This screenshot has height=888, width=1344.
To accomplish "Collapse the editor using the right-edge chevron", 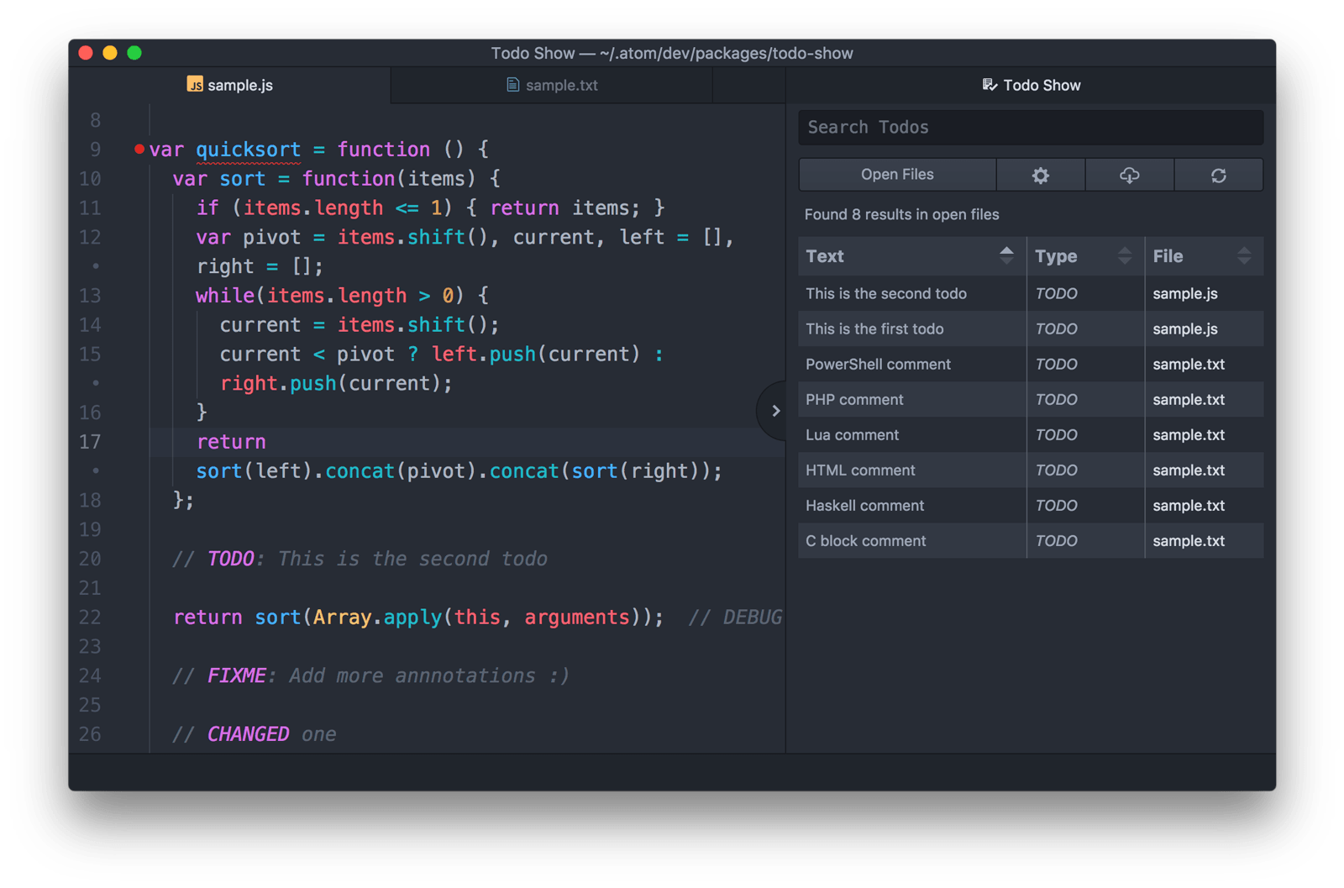I will tap(775, 411).
